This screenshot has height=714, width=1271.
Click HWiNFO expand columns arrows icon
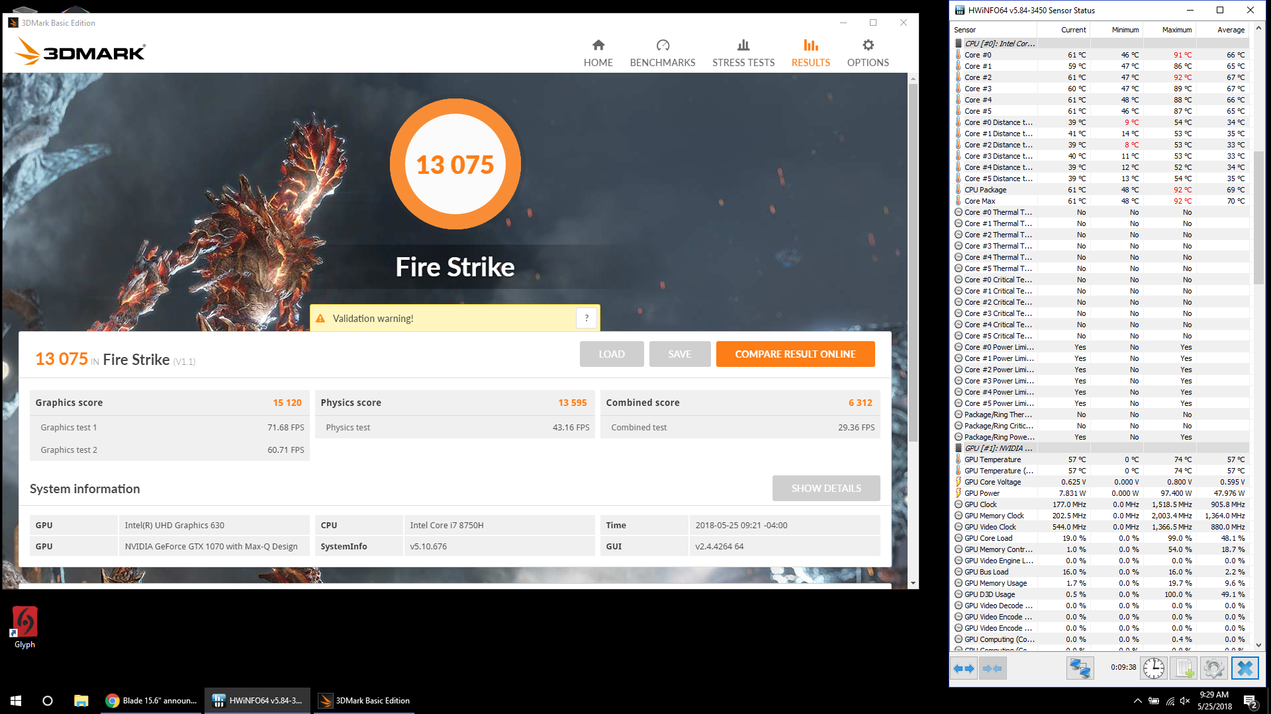(x=964, y=668)
